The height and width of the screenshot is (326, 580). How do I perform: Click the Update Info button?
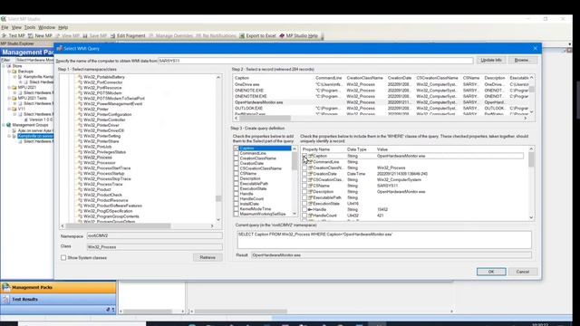491,61
